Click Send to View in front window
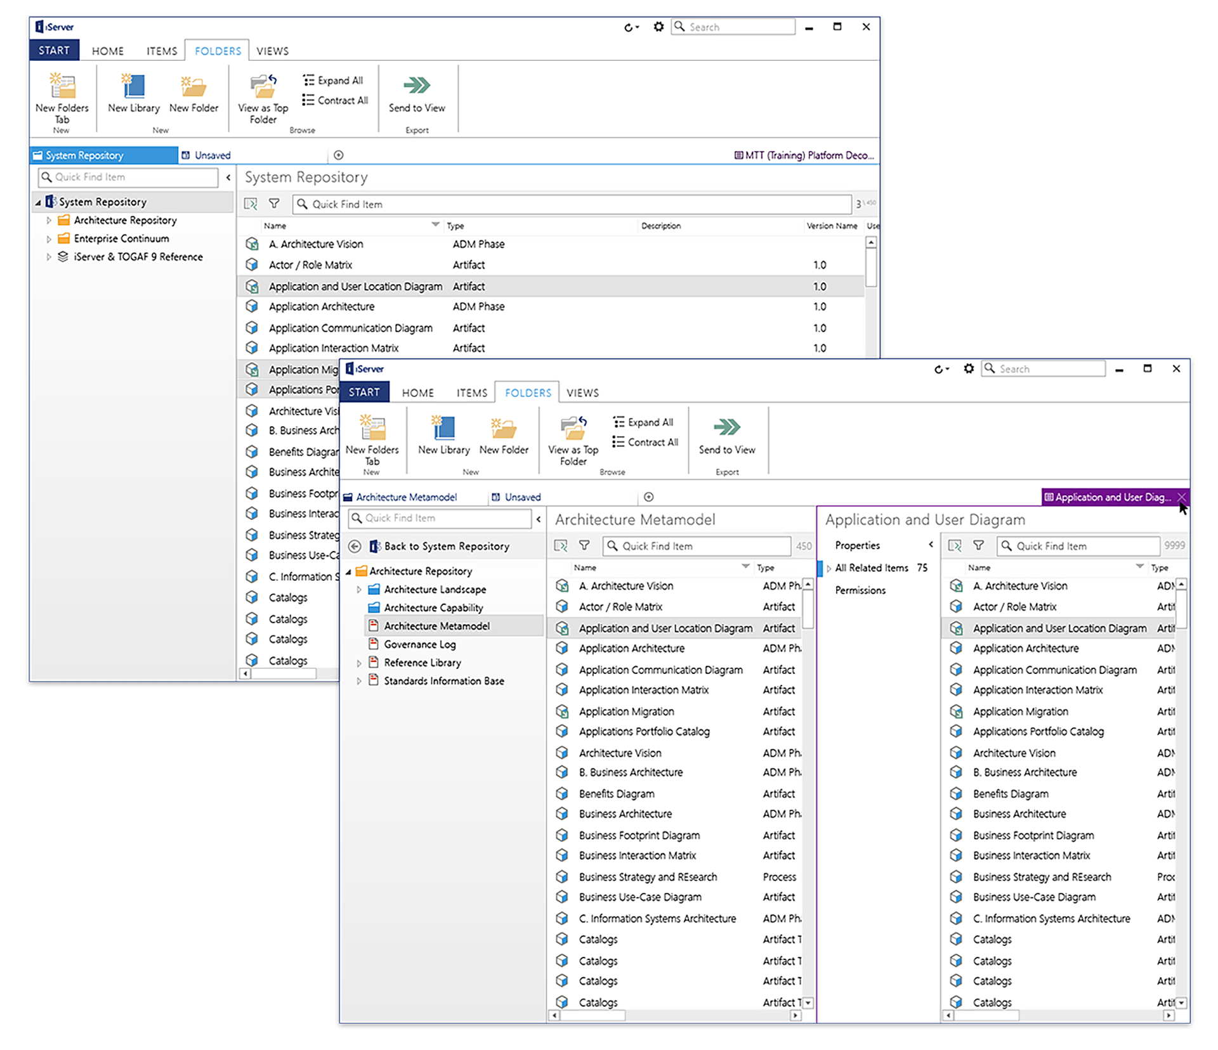 [x=727, y=436]
